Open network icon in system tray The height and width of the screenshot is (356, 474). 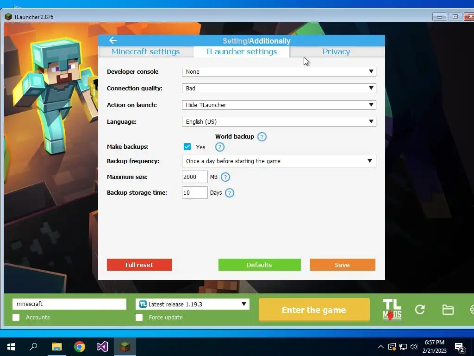[403, 347]
